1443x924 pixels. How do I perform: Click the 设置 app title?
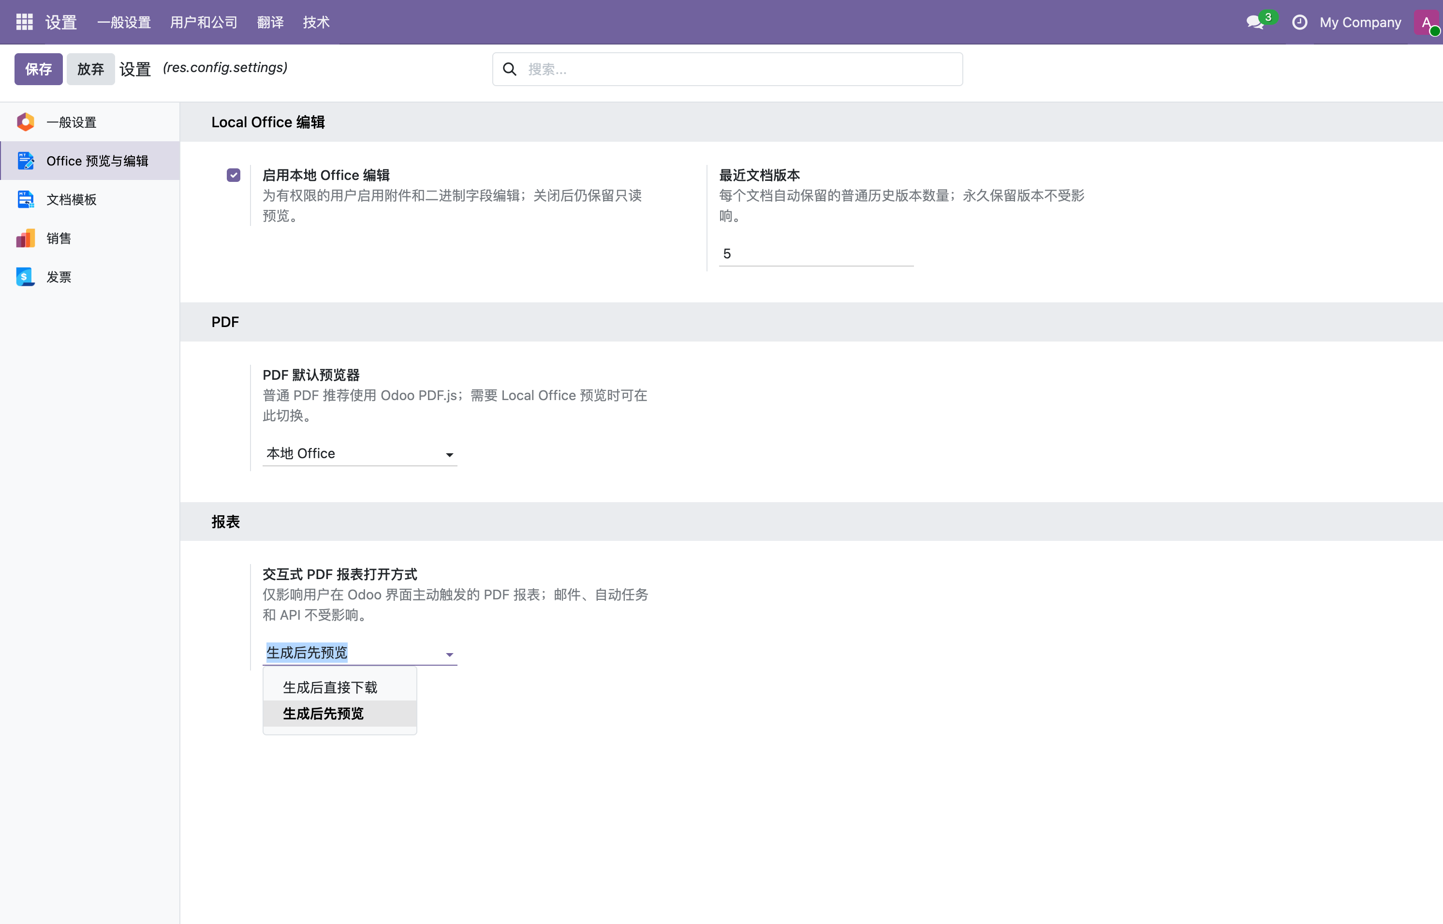[61, 22]
